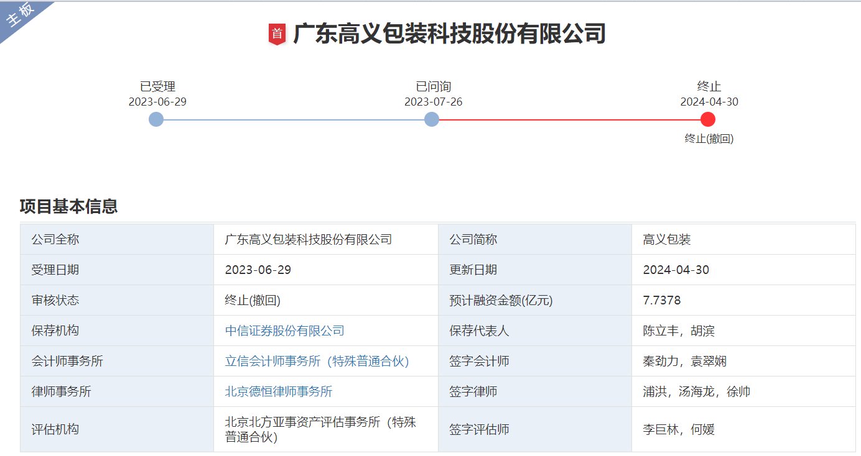Screen dimensions: 861x456
Task: Click the 北京北方亚事资产评估事务所 value cell
Action: (x=326, y=429)
